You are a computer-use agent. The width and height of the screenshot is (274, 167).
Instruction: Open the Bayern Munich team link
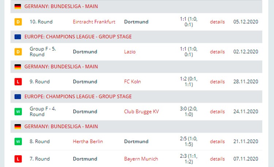coord(141,159)
